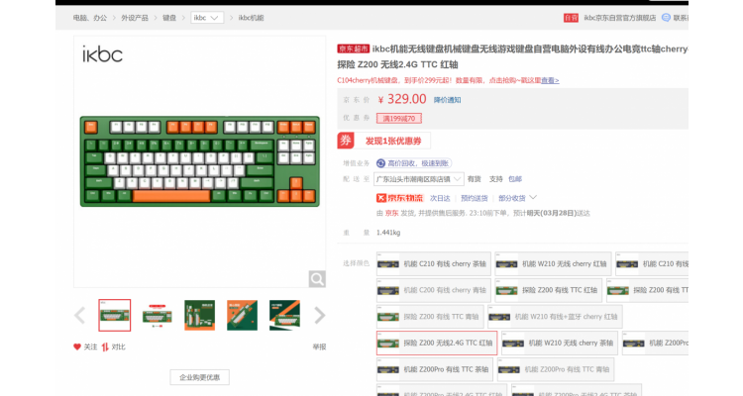The width and height of the screenshot is (743, 396).
Task: Click the 查看> link in promo line
Action: [x=550, y=80]
